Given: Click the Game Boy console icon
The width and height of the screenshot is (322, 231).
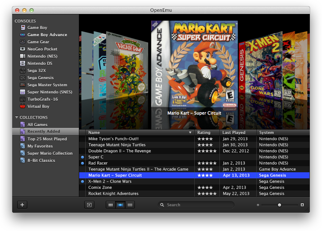Looking at the screenshot, I should 23,28.
